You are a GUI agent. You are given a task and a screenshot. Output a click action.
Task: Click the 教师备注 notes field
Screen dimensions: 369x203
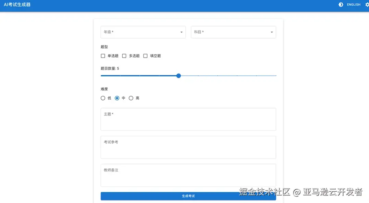[x=188, y=175]
